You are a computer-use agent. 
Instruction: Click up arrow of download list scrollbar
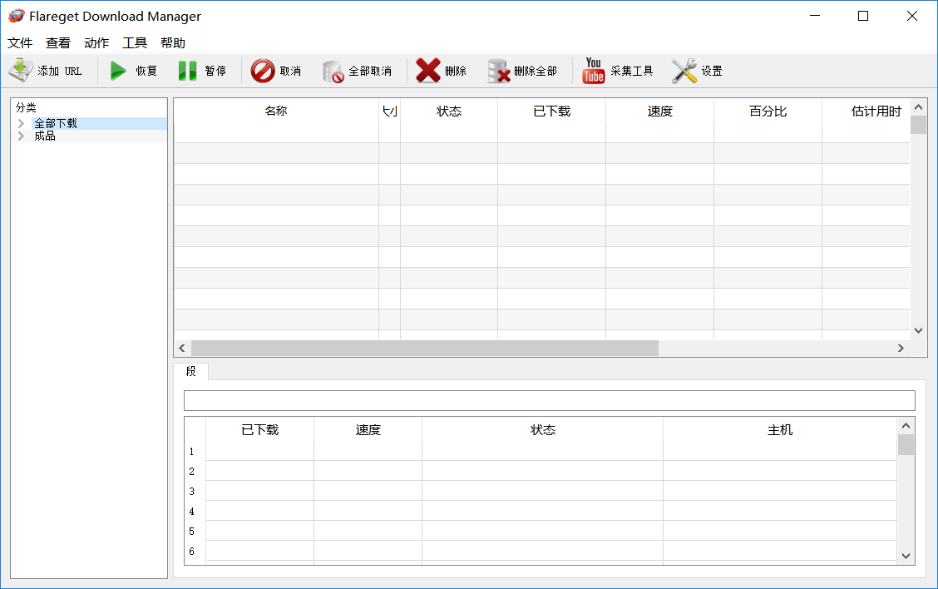[918, 107]
